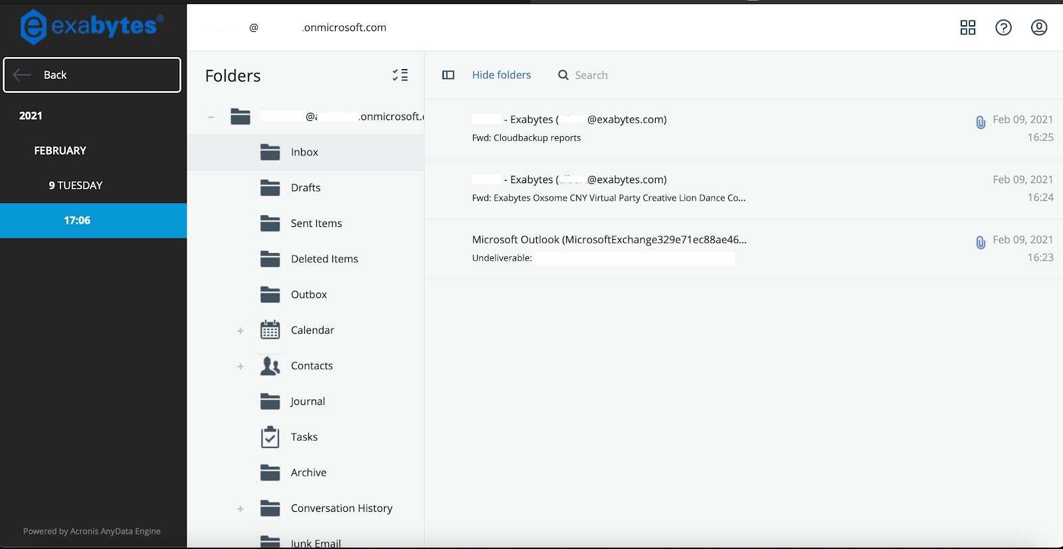Open the Deleted Items folder
This screenshot has height=549, width=1063.
[x=306, y=259]
